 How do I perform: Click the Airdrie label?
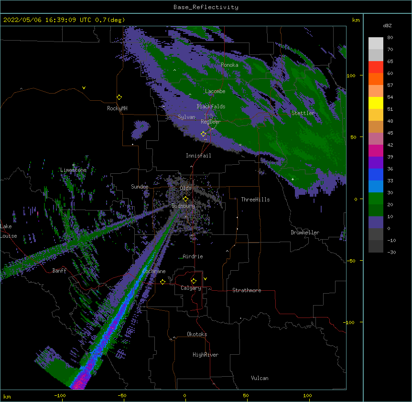(x=193, y=256)
